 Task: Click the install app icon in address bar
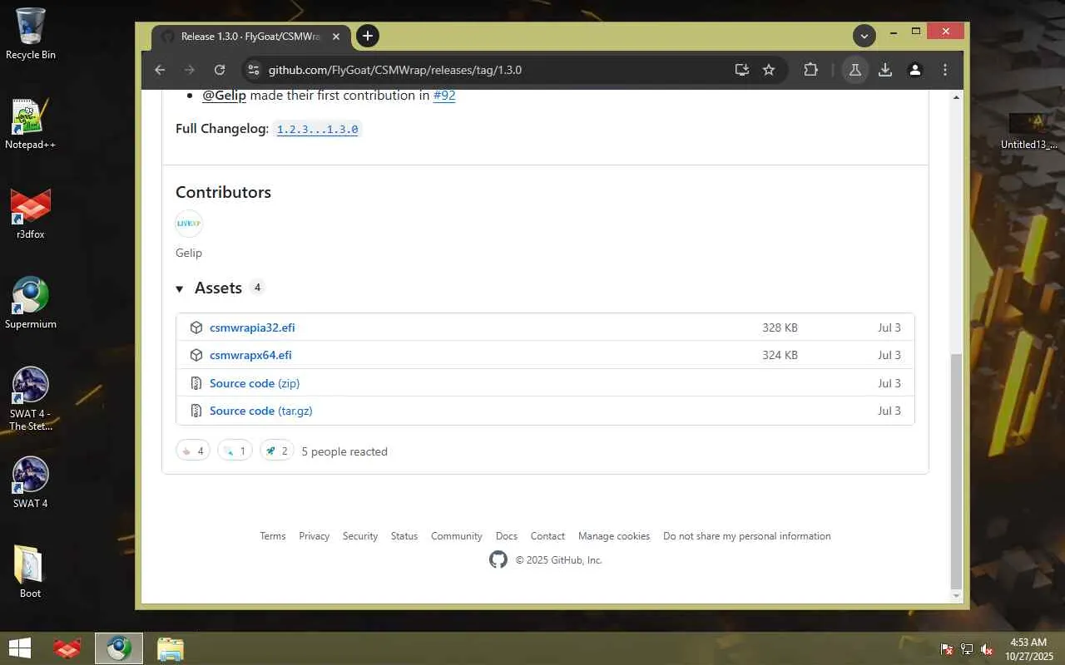(x=742, y=70)
